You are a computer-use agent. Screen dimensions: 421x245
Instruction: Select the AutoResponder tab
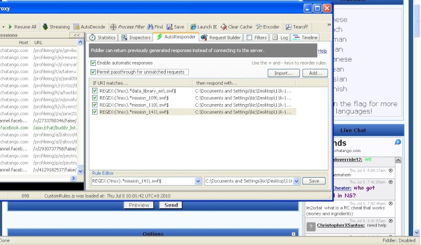(x=176, y=37)
